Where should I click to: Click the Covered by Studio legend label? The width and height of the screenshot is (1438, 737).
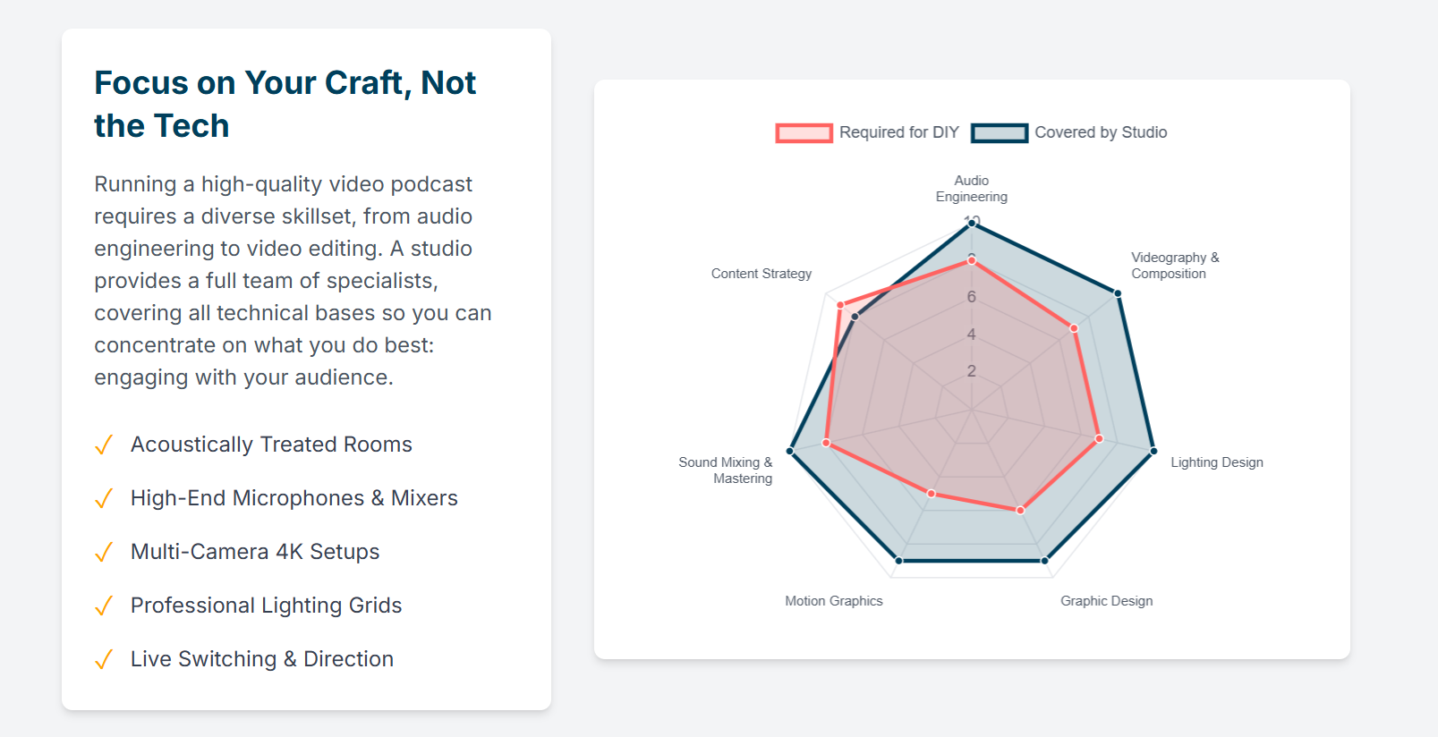click(x=1101, y=132)
